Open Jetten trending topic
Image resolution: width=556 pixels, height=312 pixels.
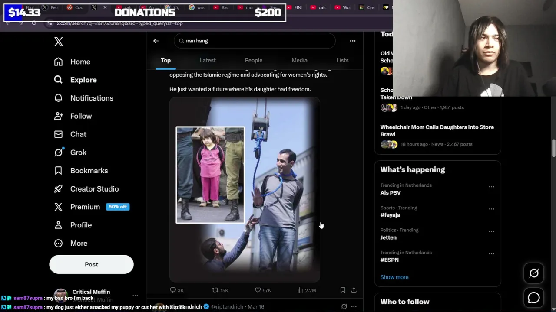[388, 237]
